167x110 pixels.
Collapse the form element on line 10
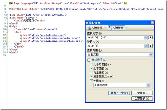(x=7, y=30)
